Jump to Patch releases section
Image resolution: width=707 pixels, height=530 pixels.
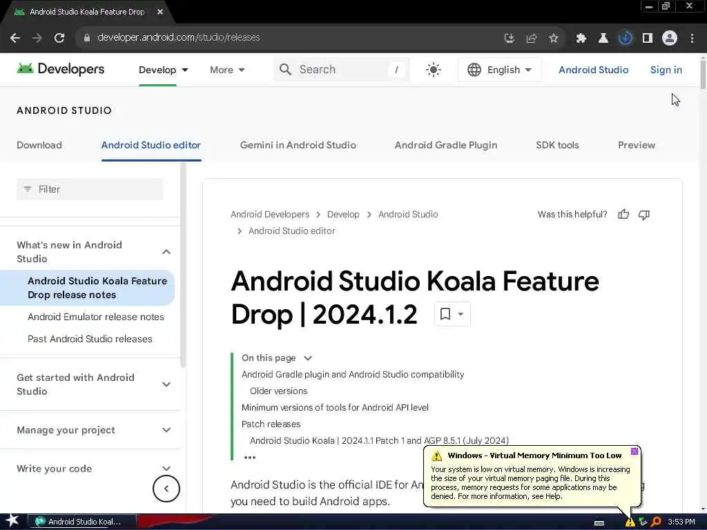click(x=271, y=424)
